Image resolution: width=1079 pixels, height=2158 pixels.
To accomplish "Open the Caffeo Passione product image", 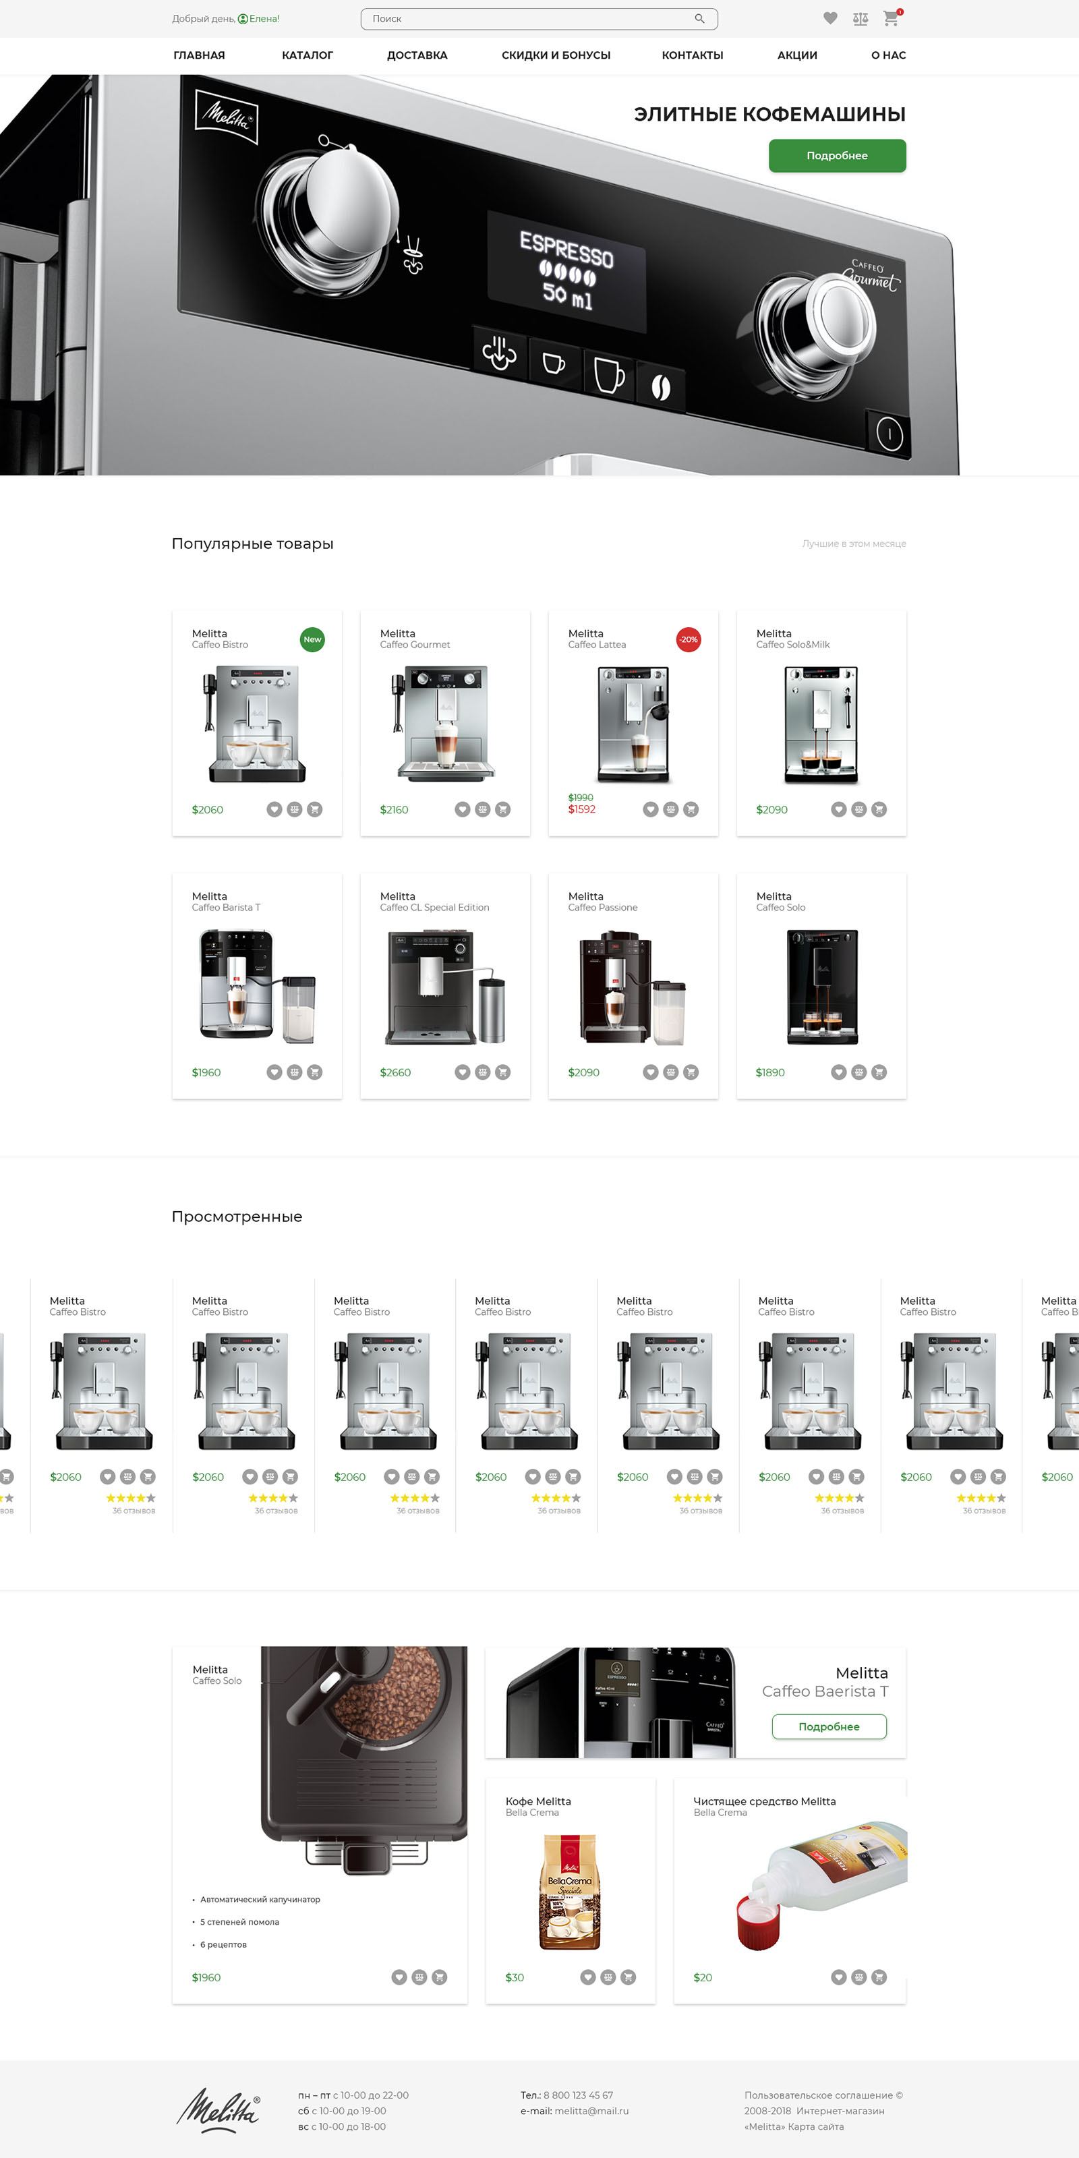I will (633, 987).
